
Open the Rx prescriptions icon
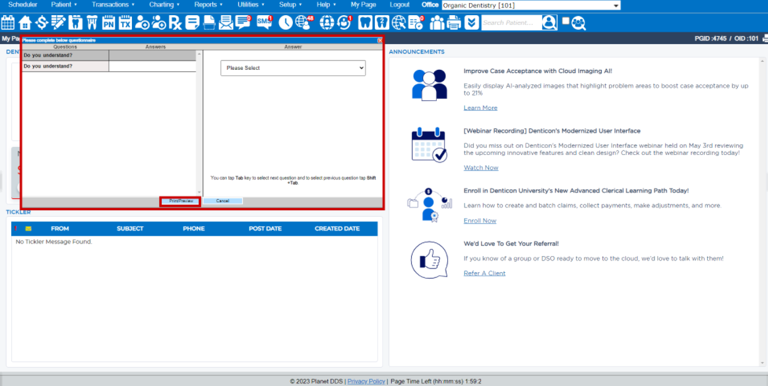click(176, 22)
